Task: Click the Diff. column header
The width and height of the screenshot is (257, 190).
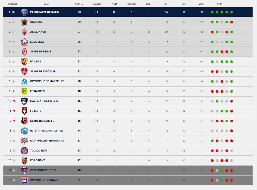Action: pyautogui.click(x=201, y=4)
